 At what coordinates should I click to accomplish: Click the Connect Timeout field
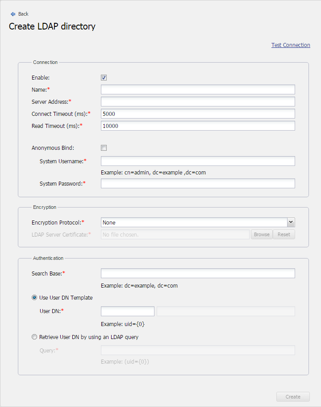[198, 114]
